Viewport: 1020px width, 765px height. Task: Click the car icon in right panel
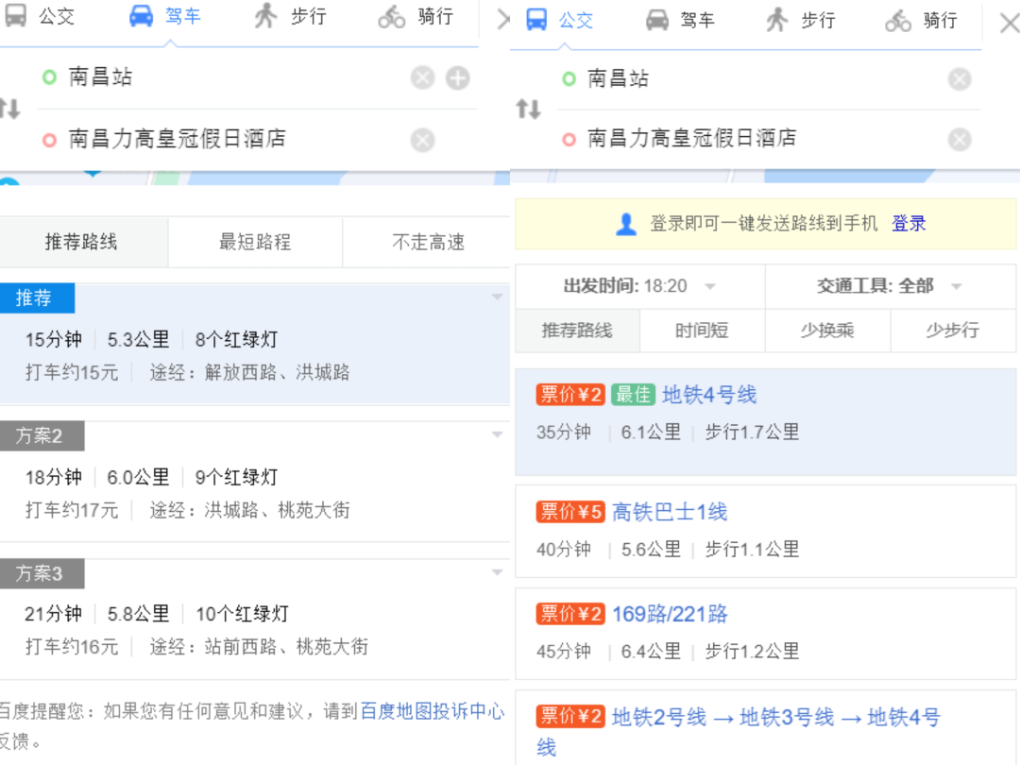coord(657,20)
